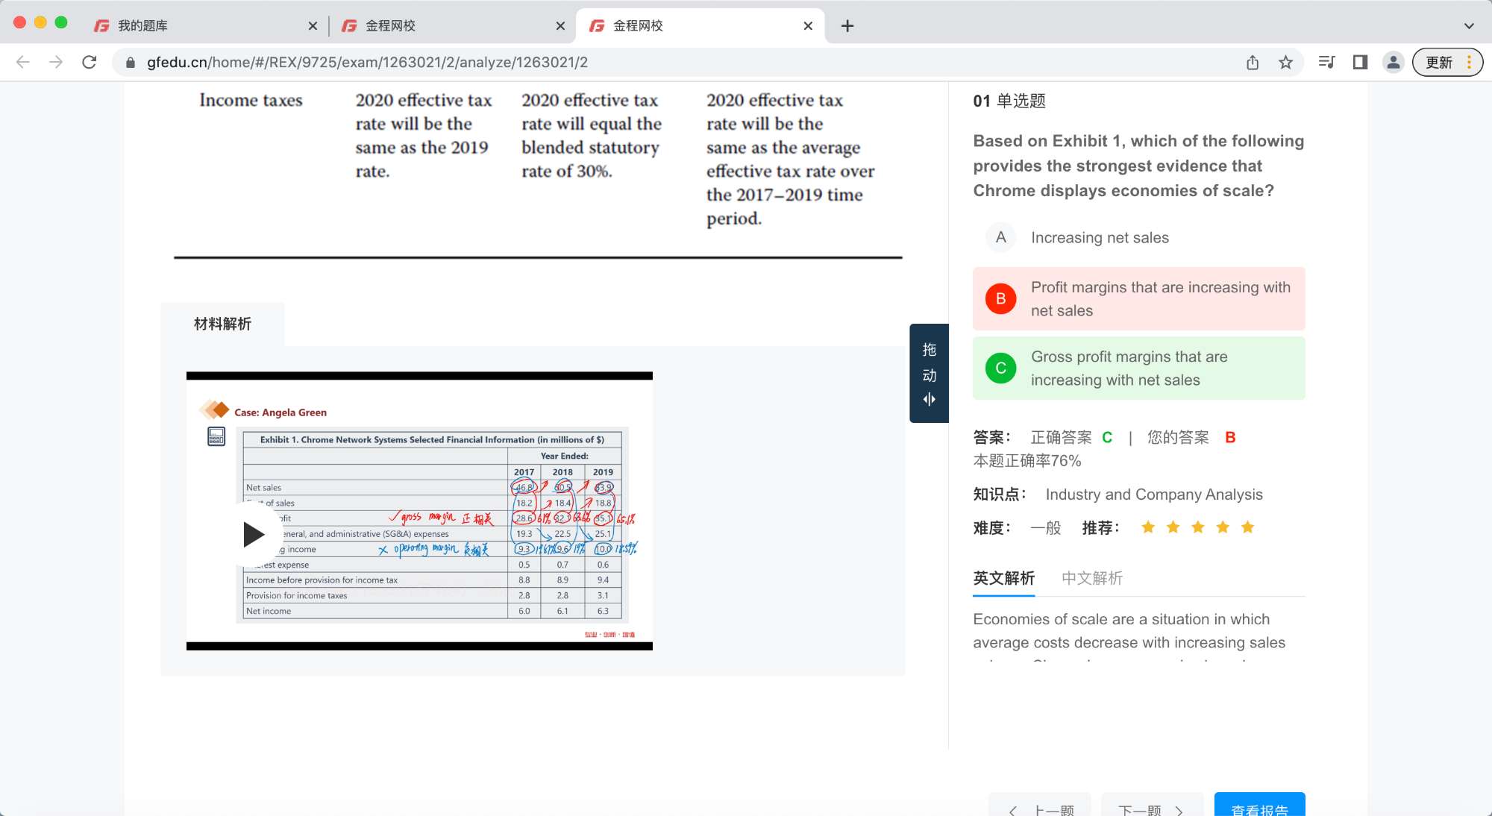
Task: Select option C gross profit margins
Action: pos(1138,368)
